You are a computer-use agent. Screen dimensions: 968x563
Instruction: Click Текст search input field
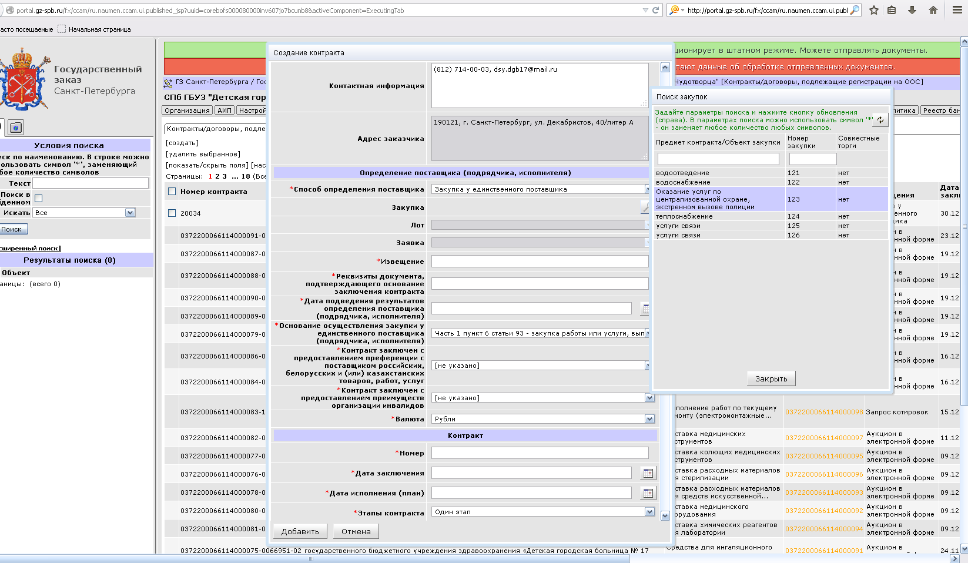click(91, 183)
